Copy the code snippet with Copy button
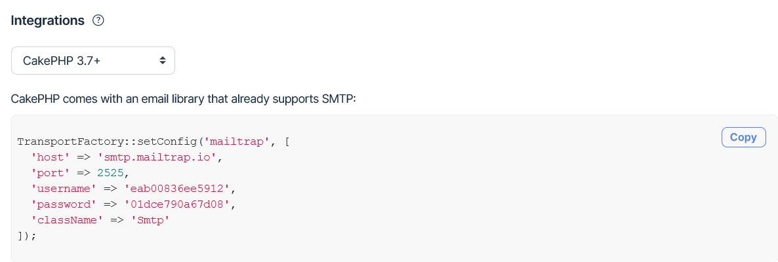This screenshot has width=778, height=262. (743, 138)
